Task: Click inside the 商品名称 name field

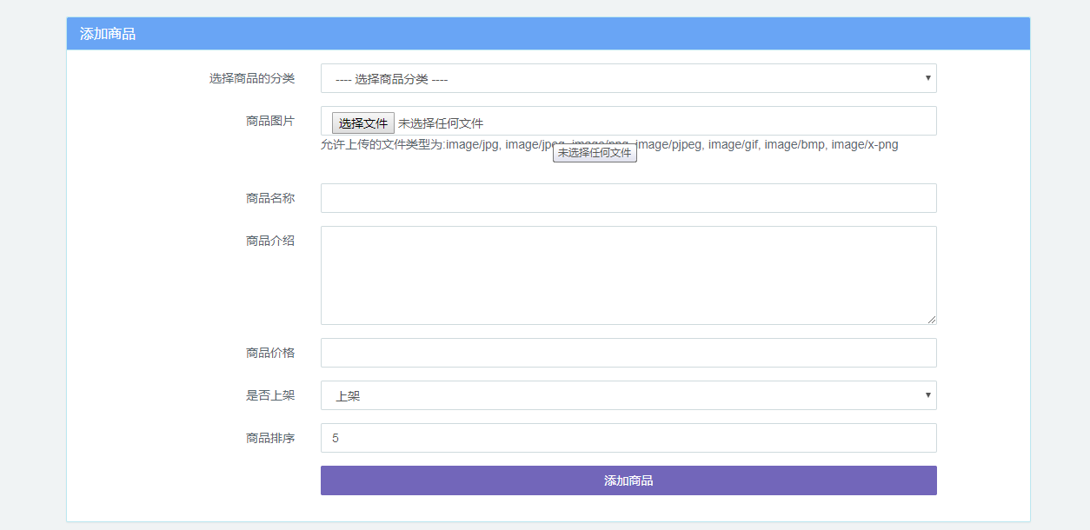Action: point(628,198)
